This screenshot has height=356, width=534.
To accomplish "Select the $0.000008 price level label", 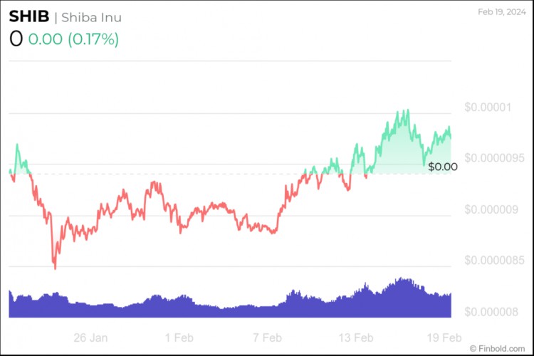I will pos(491,312).
